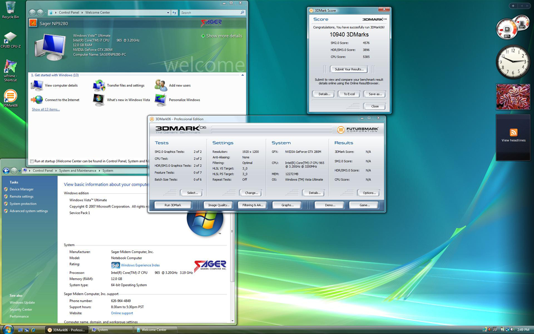Switch to the 3DMark06 taskbar button
The height and width of the screenshot is (334, 534).
coord(66,330)
